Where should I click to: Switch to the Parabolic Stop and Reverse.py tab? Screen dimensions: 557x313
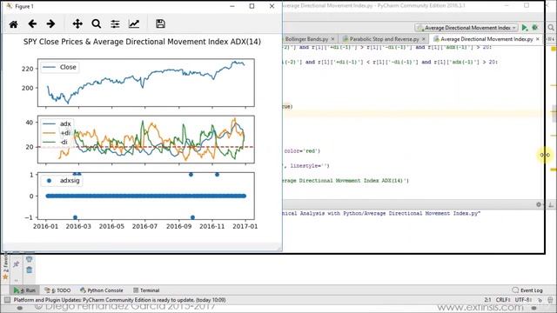coord(383,39)
